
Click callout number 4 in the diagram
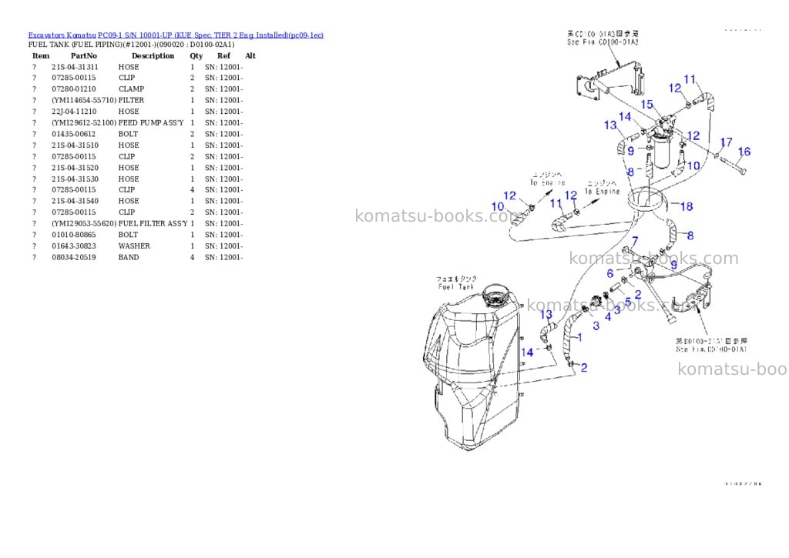(x=608, y=317)
